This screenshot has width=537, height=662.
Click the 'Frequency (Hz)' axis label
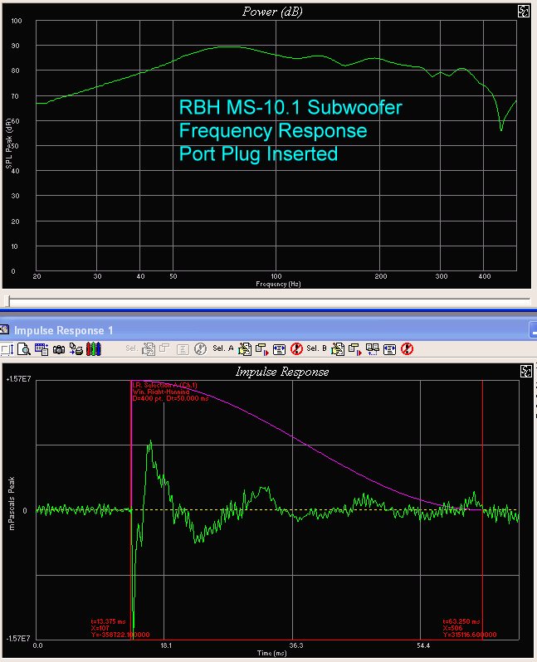pyautogui.click(x=278, y=285)
